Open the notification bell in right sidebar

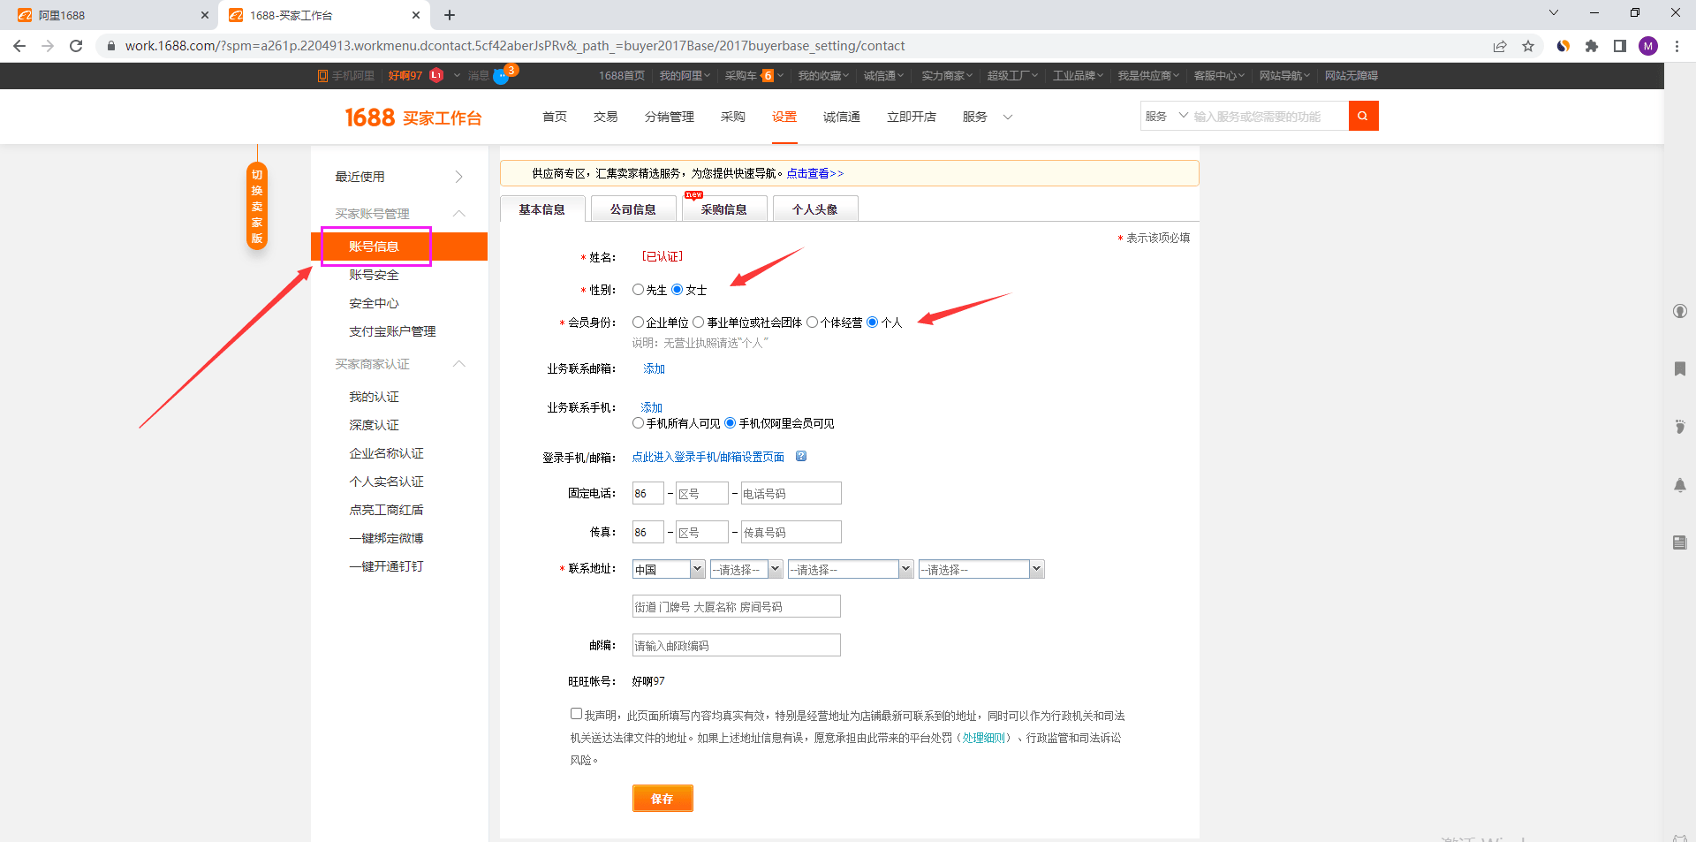click(1679, 485)
